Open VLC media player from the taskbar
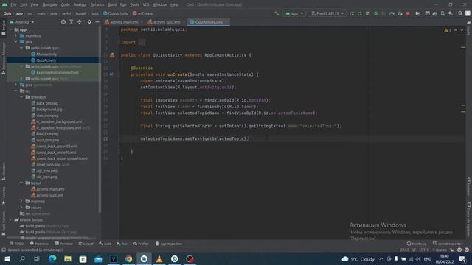The height and width of the screenshot is (265, 472). tap(159, 258)
